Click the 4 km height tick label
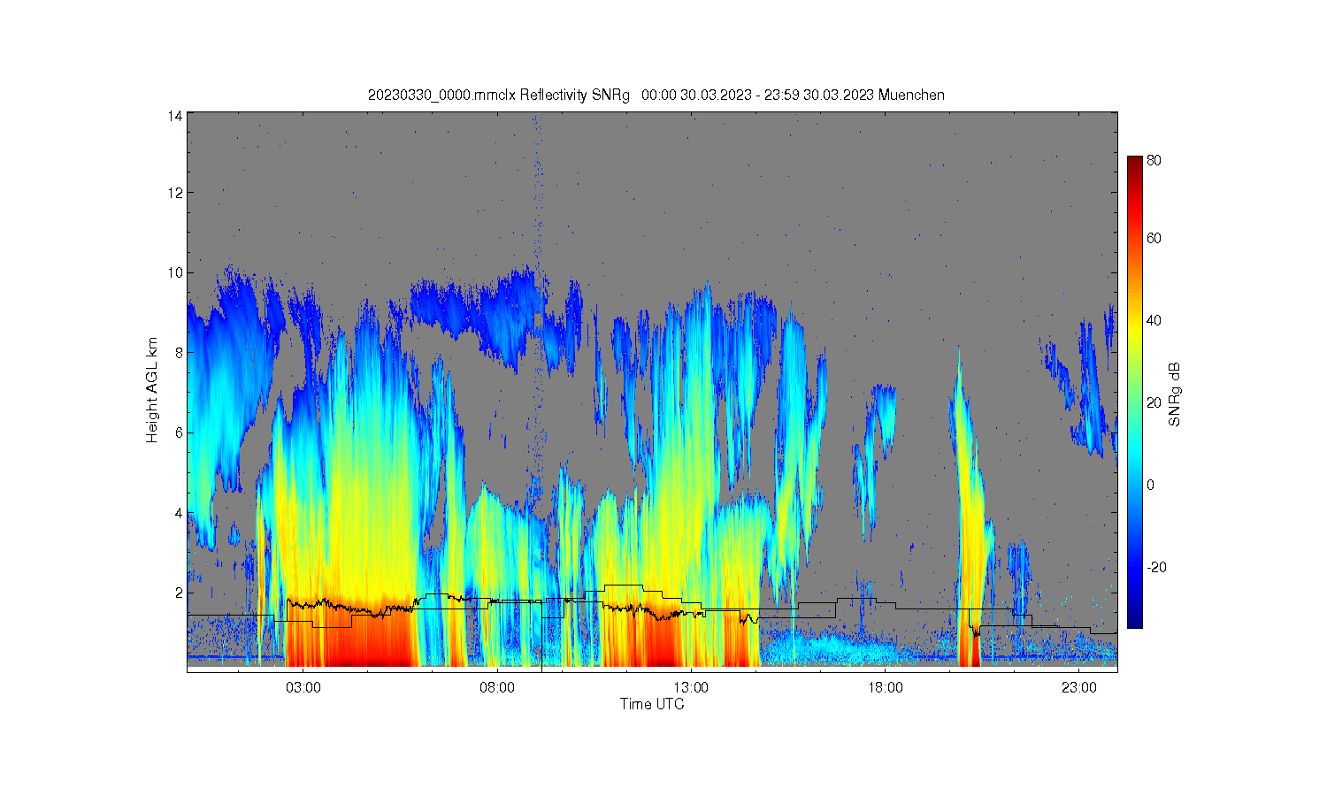The image size is (1327, 796). (179, 513)
